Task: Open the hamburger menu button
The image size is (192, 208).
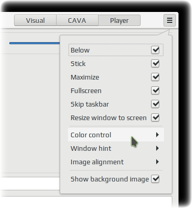Action: click(x=170, y=20)
